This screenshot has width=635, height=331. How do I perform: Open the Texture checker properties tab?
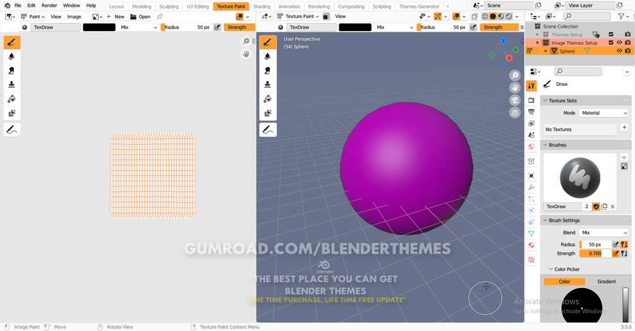[531, 260]
